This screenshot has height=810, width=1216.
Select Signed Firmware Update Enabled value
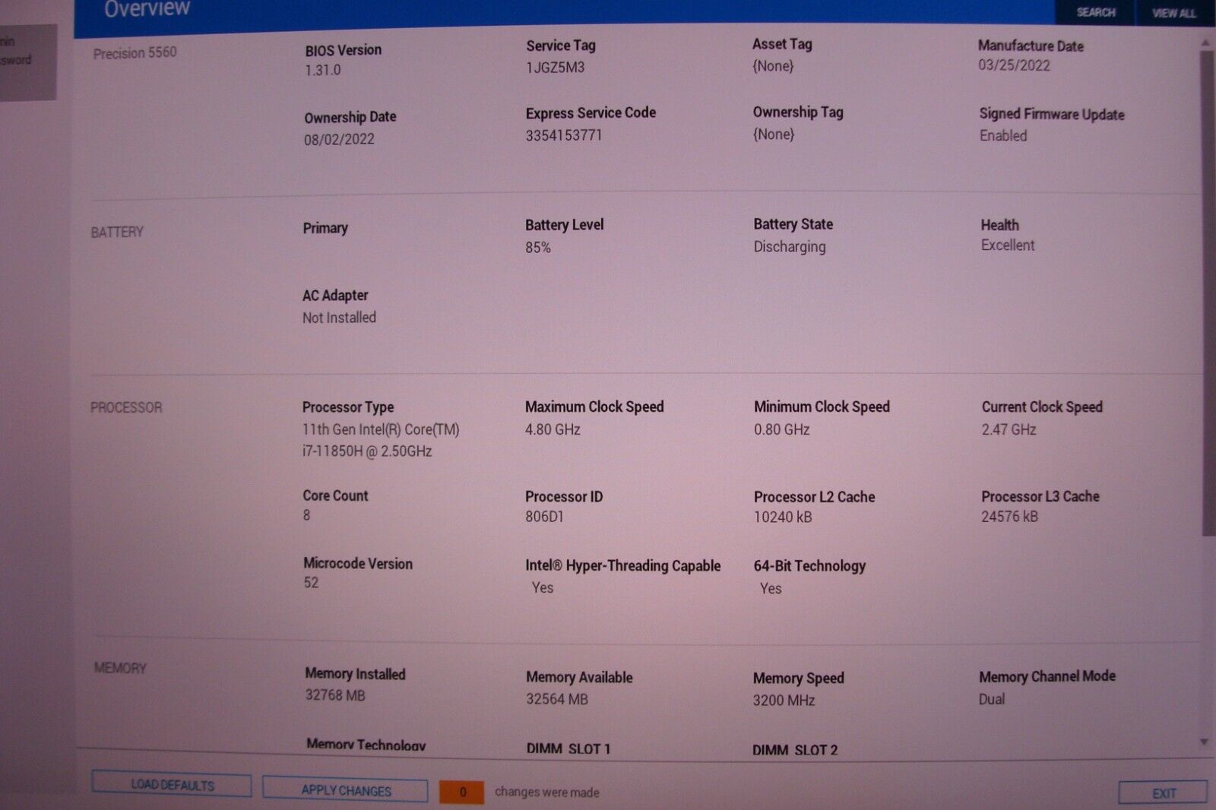point(1003,135)
